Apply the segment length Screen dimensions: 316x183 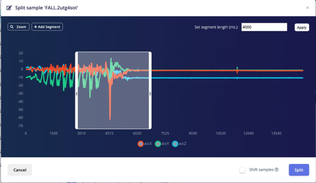point(302,27)
